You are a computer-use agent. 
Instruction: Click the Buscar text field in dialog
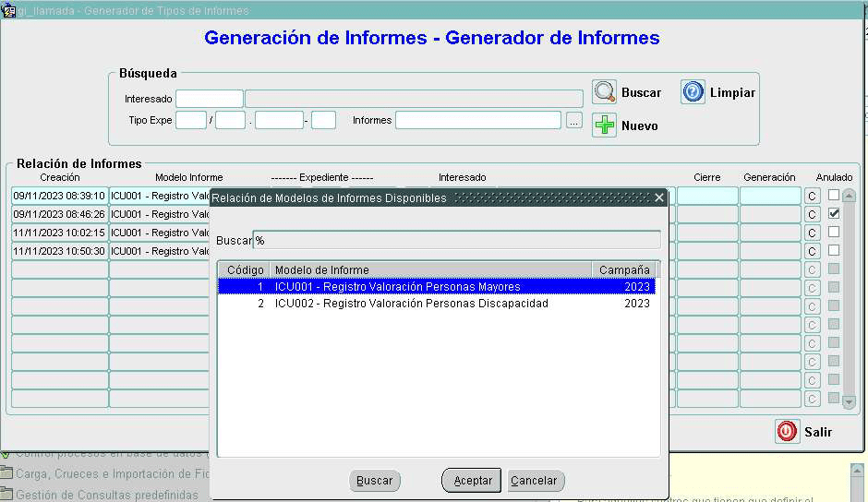[x=457, y=240]
